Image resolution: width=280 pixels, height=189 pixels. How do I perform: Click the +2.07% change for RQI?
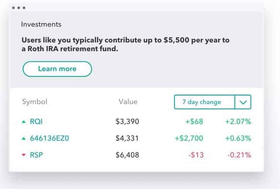[x=238, y=122]
